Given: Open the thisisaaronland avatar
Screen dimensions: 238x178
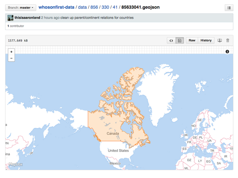Looking at the screenshot, I should pyautogui.click(x=10, y=18).
